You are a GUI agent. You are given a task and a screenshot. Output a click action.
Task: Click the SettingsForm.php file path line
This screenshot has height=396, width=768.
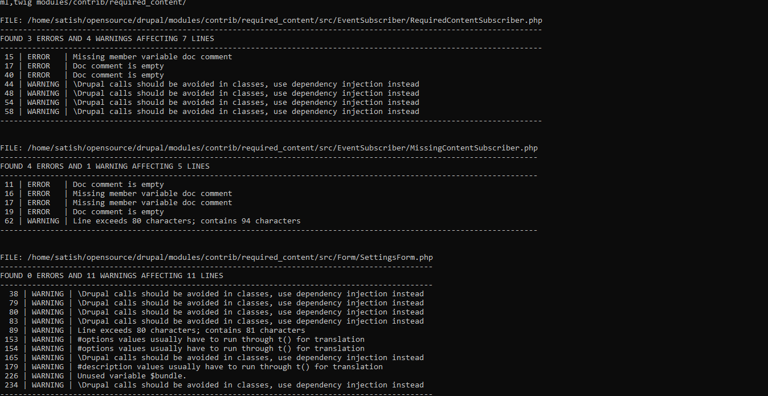pyautogui.click(x=216, y=258)
